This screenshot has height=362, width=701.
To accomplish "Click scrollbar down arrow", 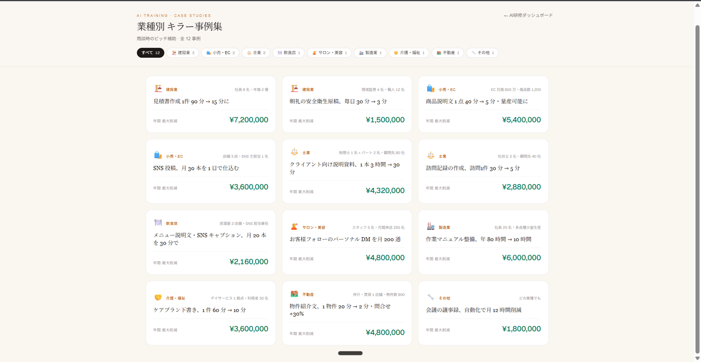I will click(697, 358).
